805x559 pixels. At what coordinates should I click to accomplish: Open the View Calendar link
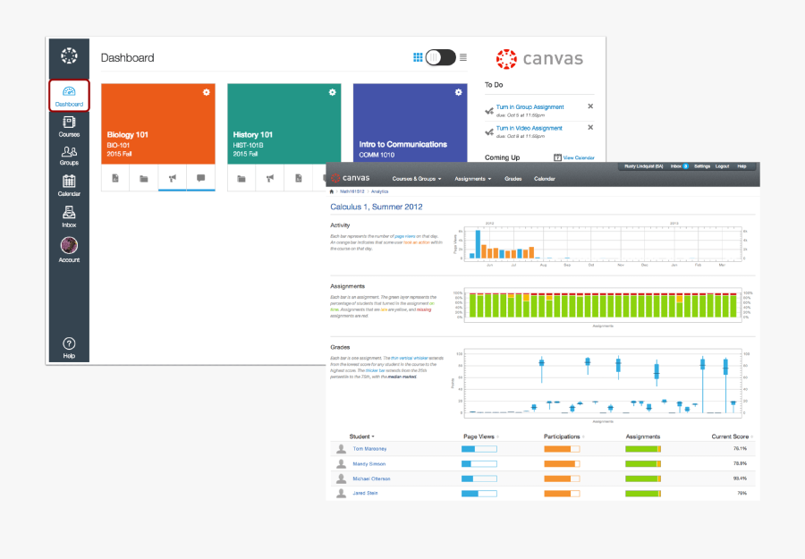click(x=574, y=157)
